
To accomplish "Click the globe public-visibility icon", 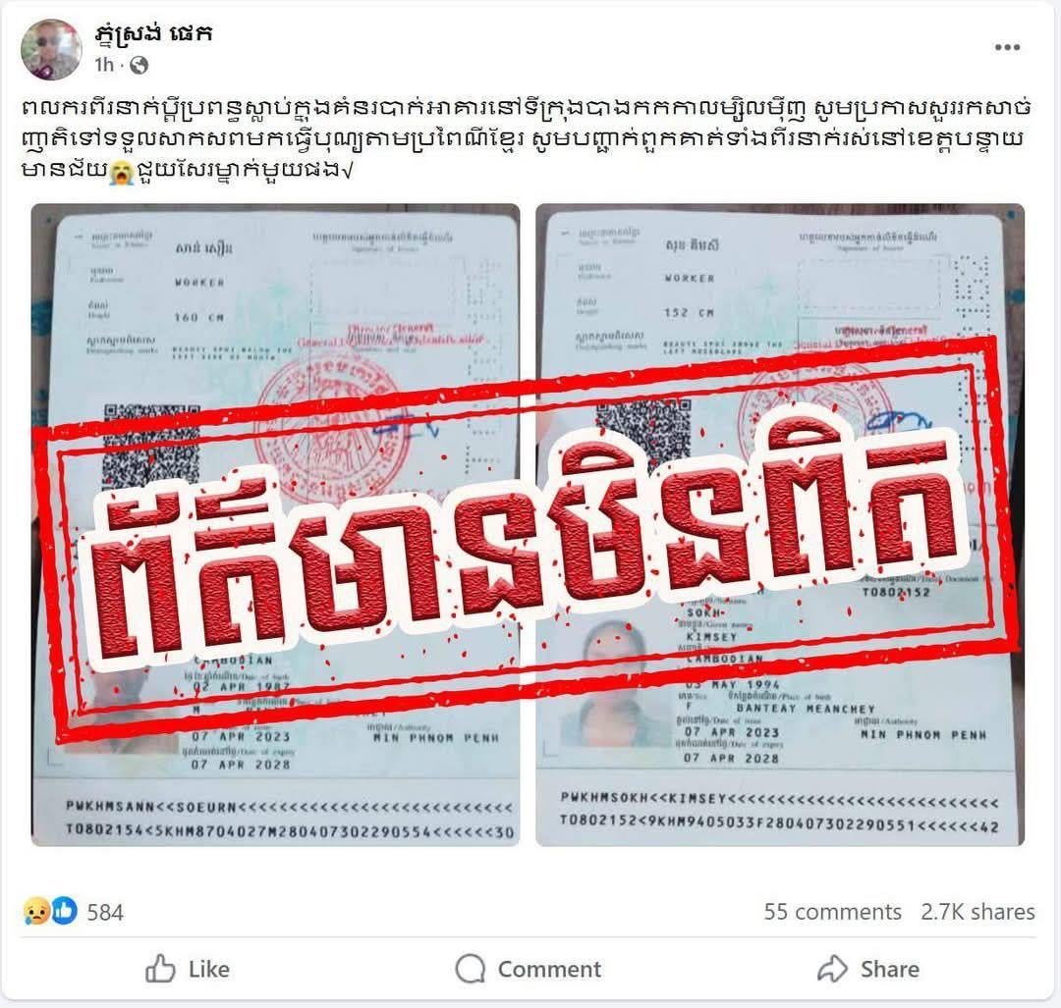I will pyautogui.click(x=139, y=65).
